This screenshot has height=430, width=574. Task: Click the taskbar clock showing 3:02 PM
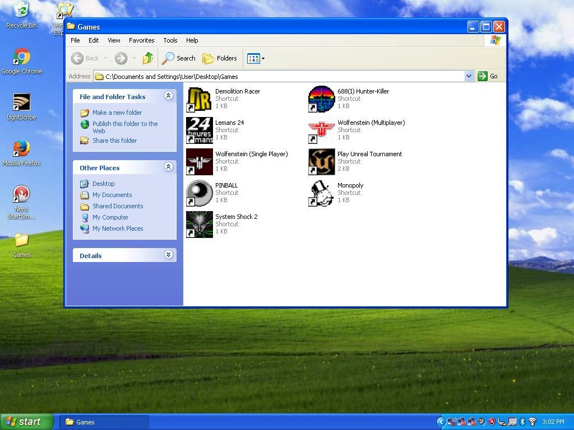[x=553, y=422]
